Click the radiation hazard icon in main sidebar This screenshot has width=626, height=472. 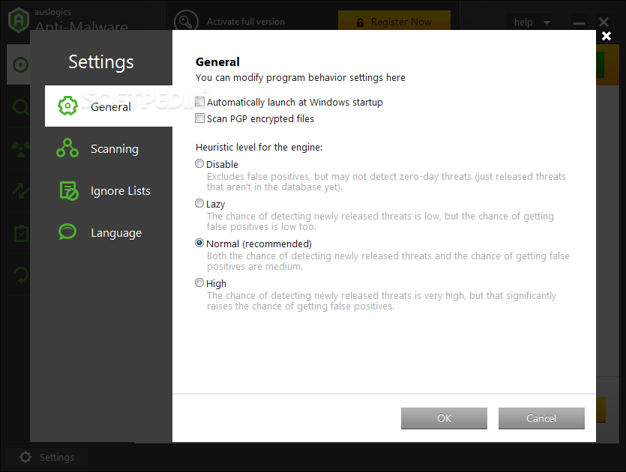pyautogui.click(x=20, y=149)
